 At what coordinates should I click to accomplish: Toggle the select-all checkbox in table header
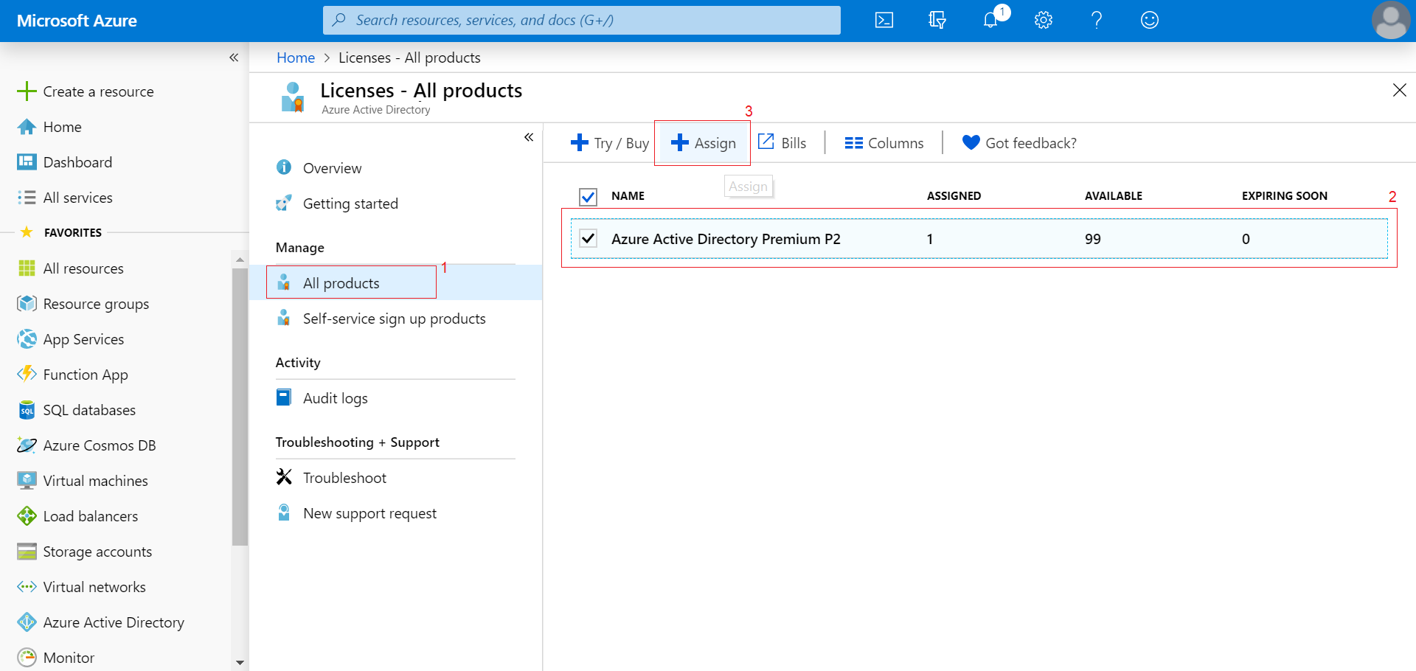tap(588, 196)
